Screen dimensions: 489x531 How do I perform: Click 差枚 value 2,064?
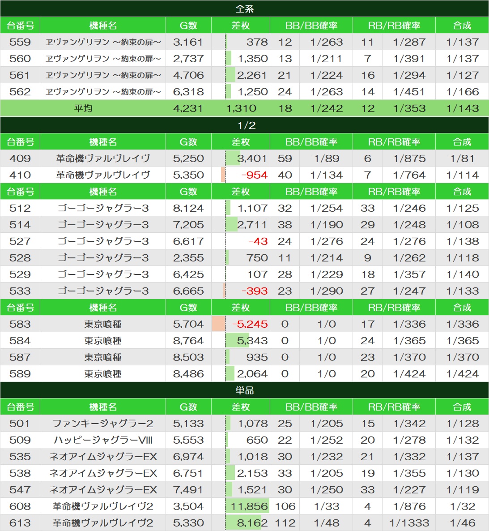[252, 374]
